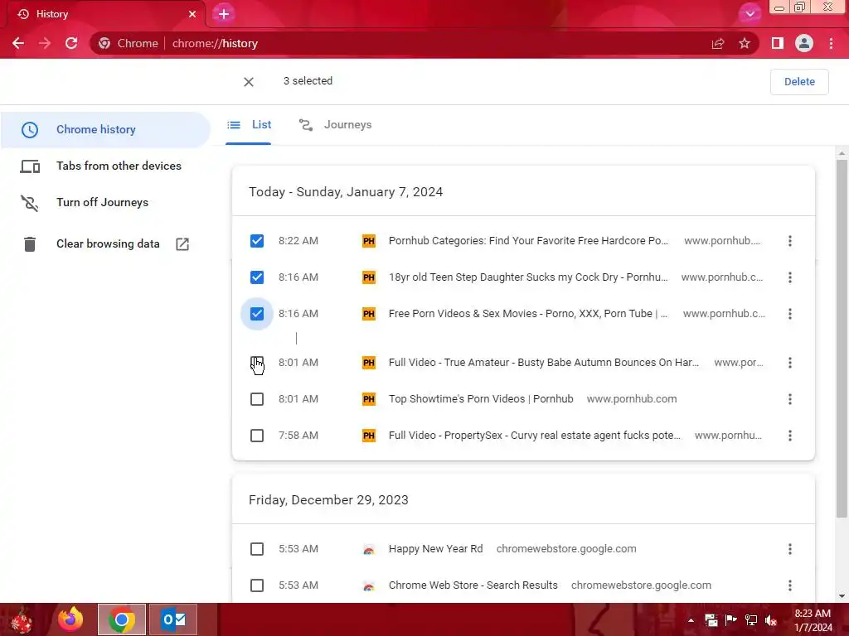Switch to the Journeys tab

point(335,125)
